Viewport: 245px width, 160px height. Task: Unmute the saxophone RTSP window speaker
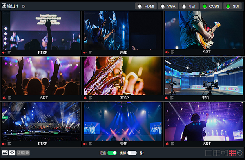pyautogui.click(x=85, y=98)
